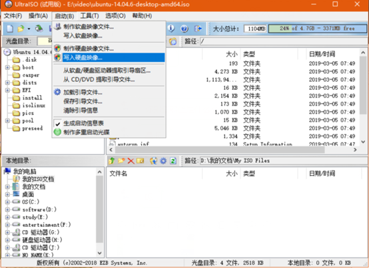Open the dropdown arrow beside Open icon
Screen dimensions: 369x268
[29, 29]
